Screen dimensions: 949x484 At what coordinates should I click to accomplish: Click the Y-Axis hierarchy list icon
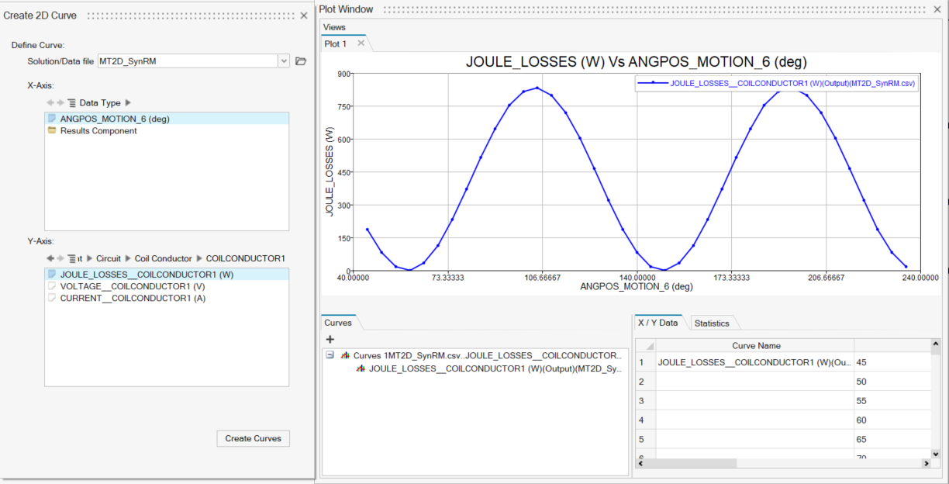click(71, 258)
